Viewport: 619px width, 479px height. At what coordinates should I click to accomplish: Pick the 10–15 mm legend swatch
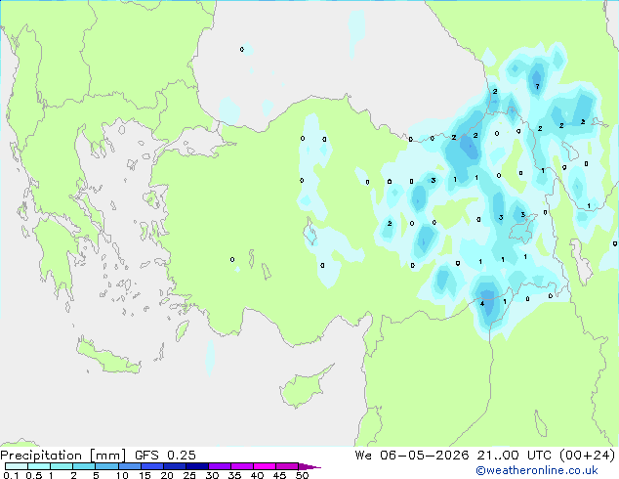pyautogui.click(x=129, y=466)
